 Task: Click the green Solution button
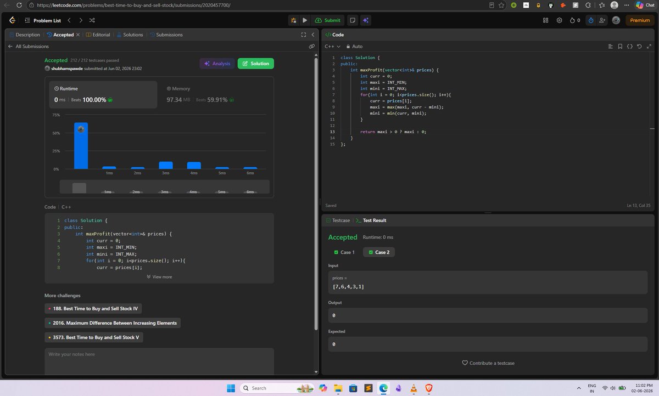(x=256, y=64)
